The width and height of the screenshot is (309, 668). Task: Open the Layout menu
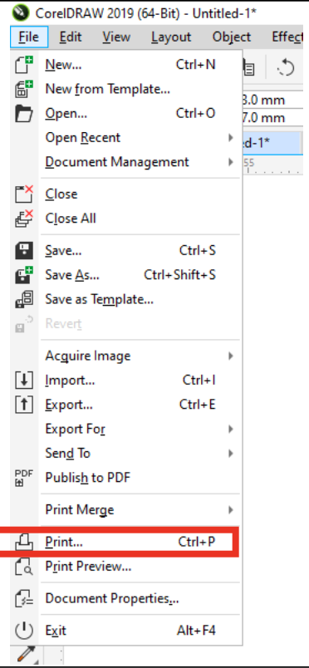click(x=171, y=37)
